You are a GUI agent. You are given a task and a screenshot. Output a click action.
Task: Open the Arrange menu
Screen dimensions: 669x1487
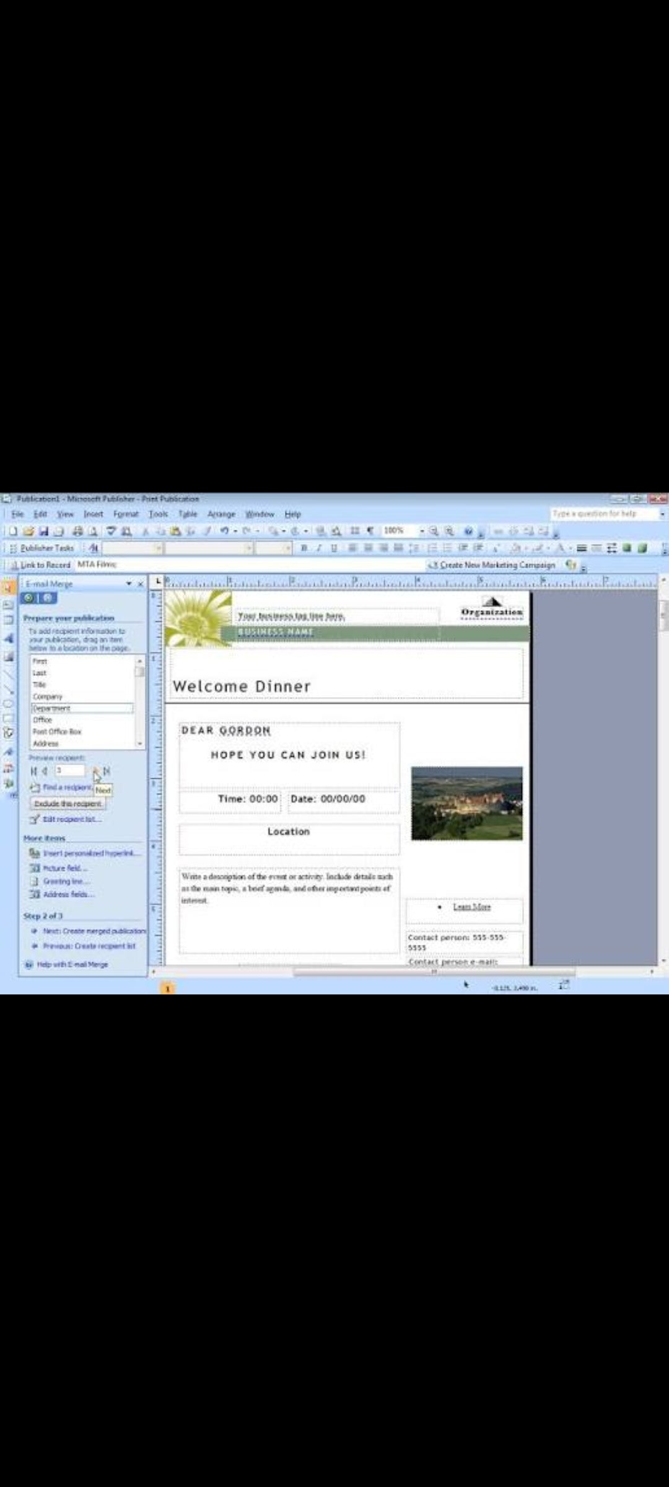click(221, 514)
